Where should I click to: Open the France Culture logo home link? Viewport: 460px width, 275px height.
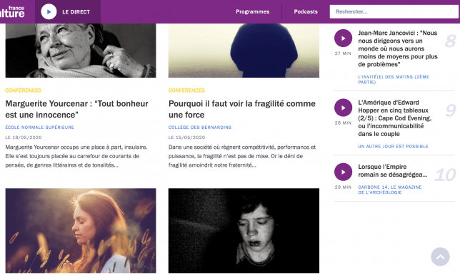click(x=12, y=11)
